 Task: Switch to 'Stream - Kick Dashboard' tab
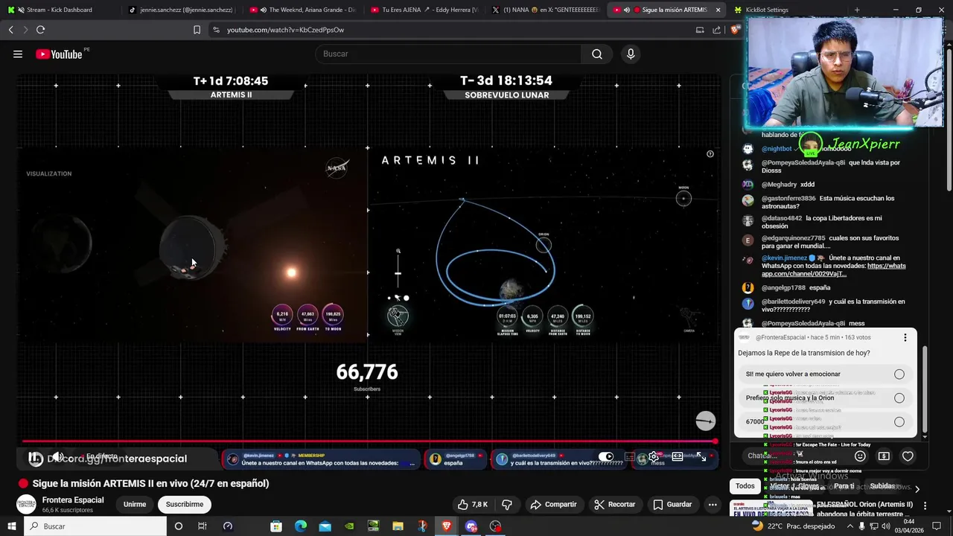point(60,10)
